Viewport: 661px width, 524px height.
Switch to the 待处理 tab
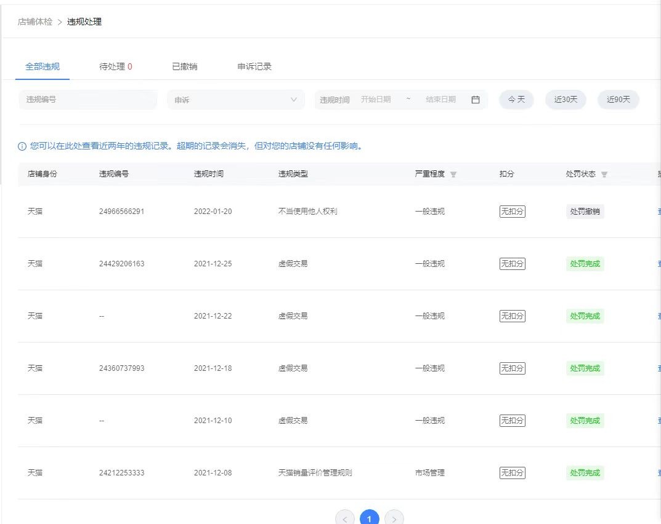[116, 66]
